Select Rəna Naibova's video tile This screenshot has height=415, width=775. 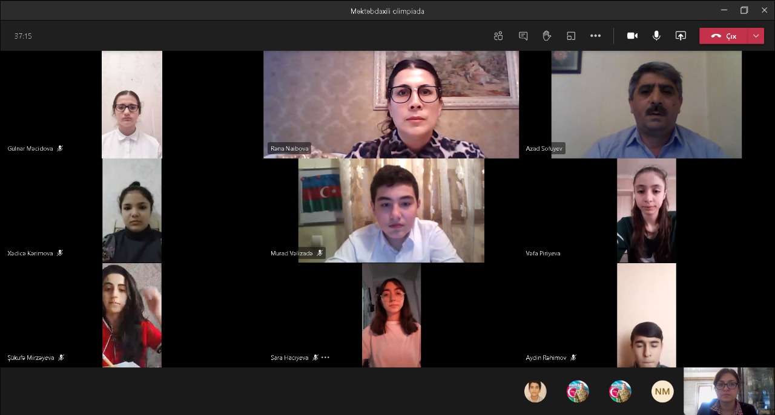tap(391, 104)
